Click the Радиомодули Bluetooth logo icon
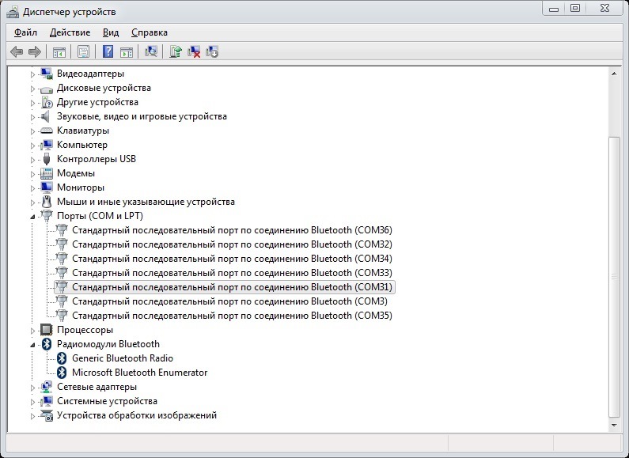The image size is (629, 458). coord(47,344)
